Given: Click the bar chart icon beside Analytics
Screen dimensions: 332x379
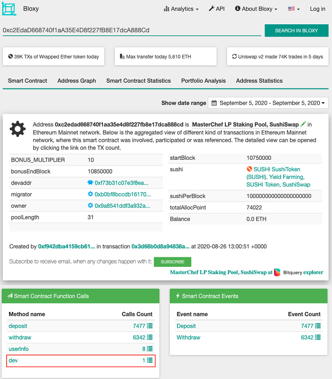Looking at the screenshot, I should pyautogui.click(x=166, y=9).
